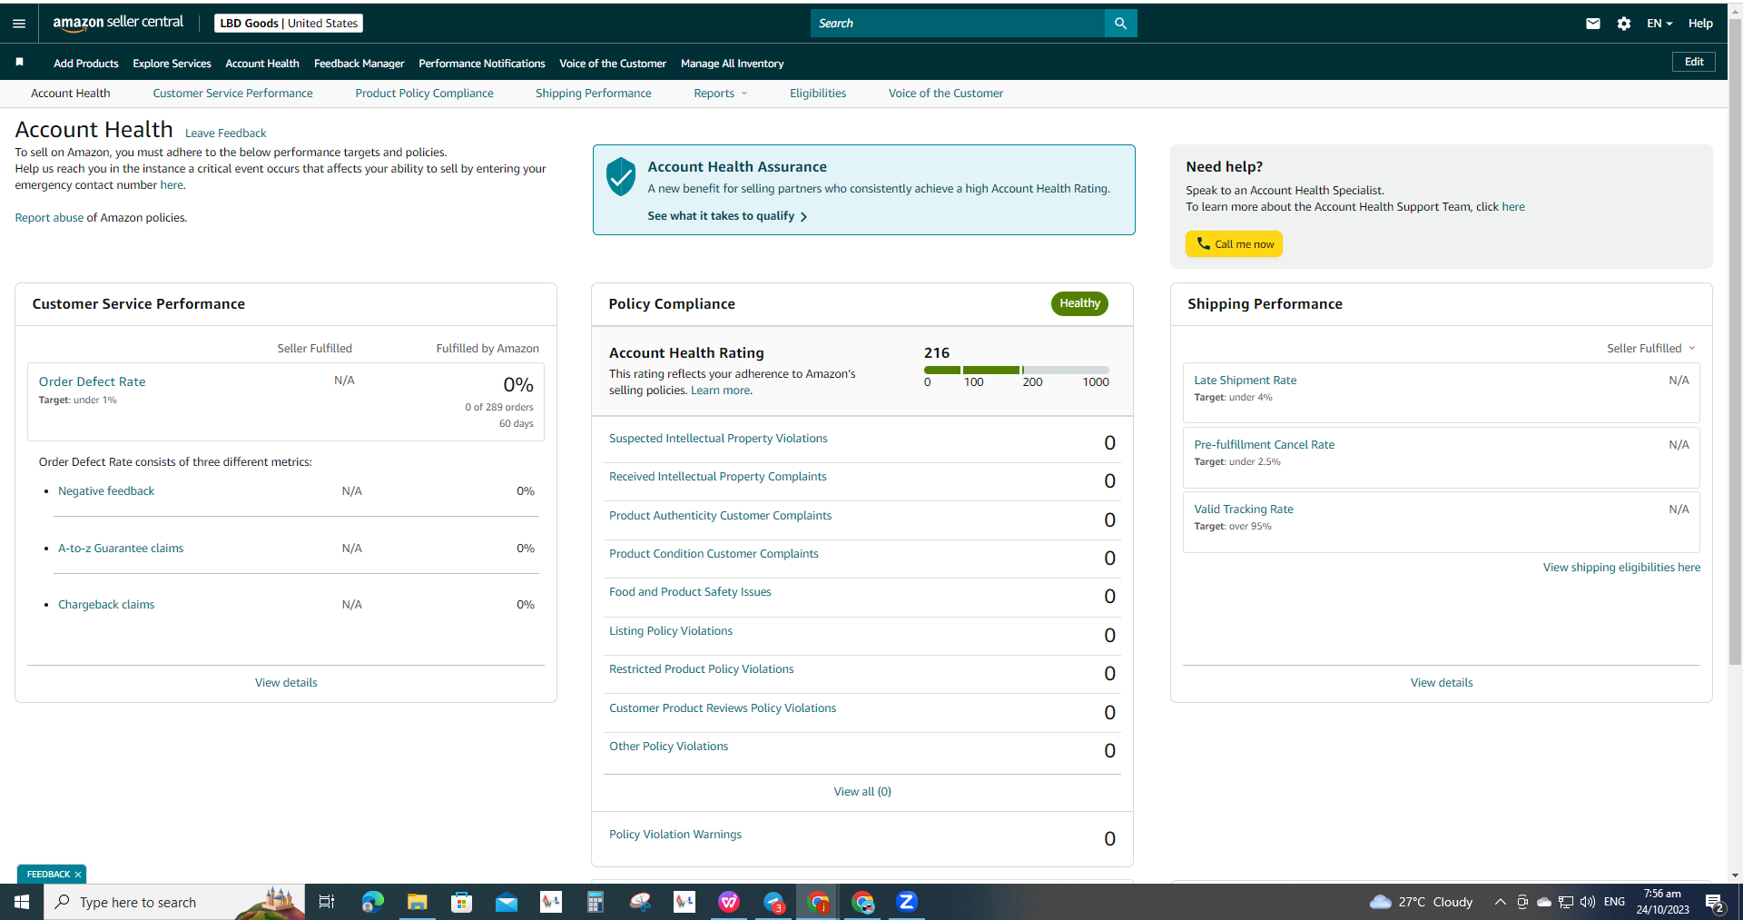Select the Shipping Performance tab
Screen dimensions: 1743x920
(594, 94)
